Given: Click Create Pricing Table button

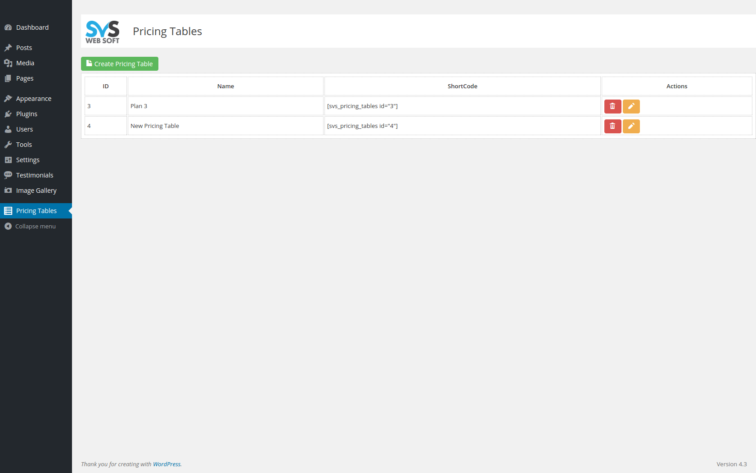Looking at the screenshot, I should pos(120,64).
